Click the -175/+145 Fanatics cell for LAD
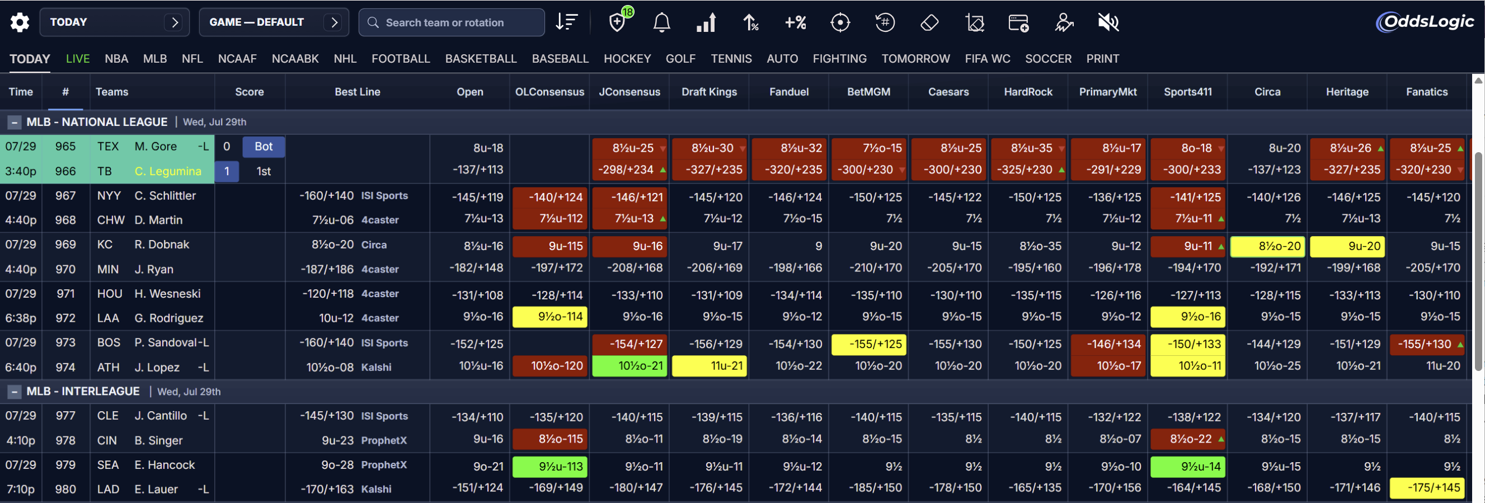Image resolution: width=1485 pixels, height=503 pixels. click(x=1426, y=488)
